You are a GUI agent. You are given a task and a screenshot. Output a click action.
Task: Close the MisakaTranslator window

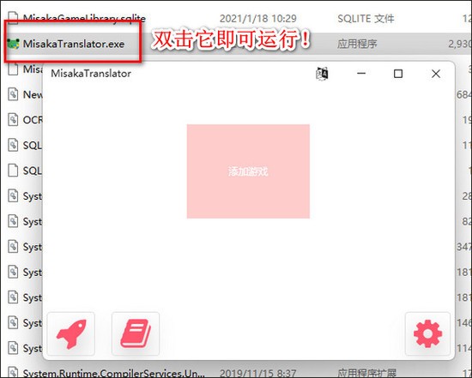tap(436, 74)
